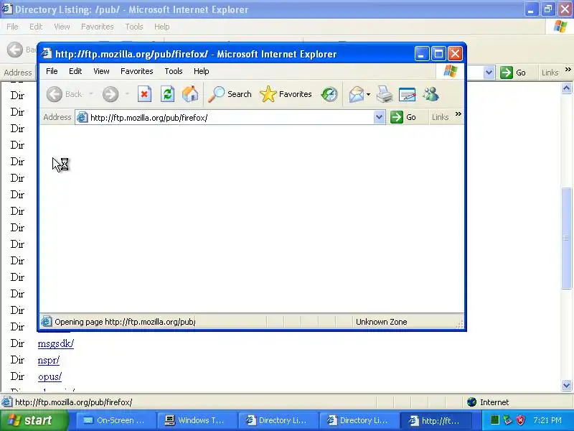Screen dimensions: 574x431
Task: Click the scroll down arrow in background window
Action: [x=566, y=385]
